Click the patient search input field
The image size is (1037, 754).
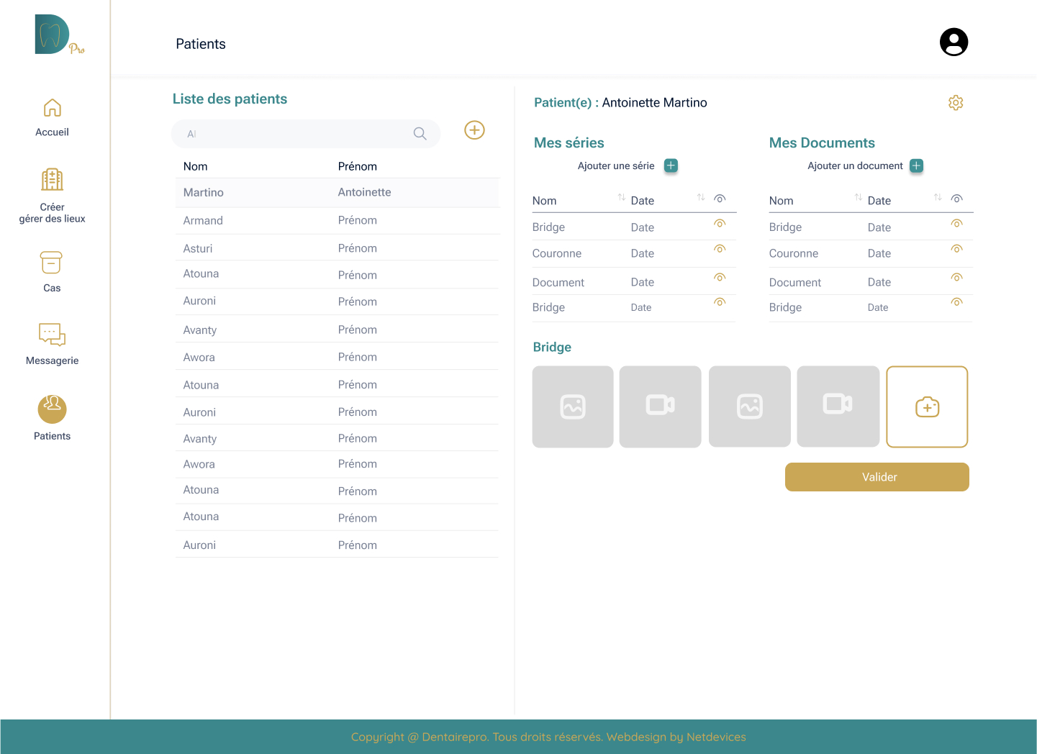[x=295, y=134]
